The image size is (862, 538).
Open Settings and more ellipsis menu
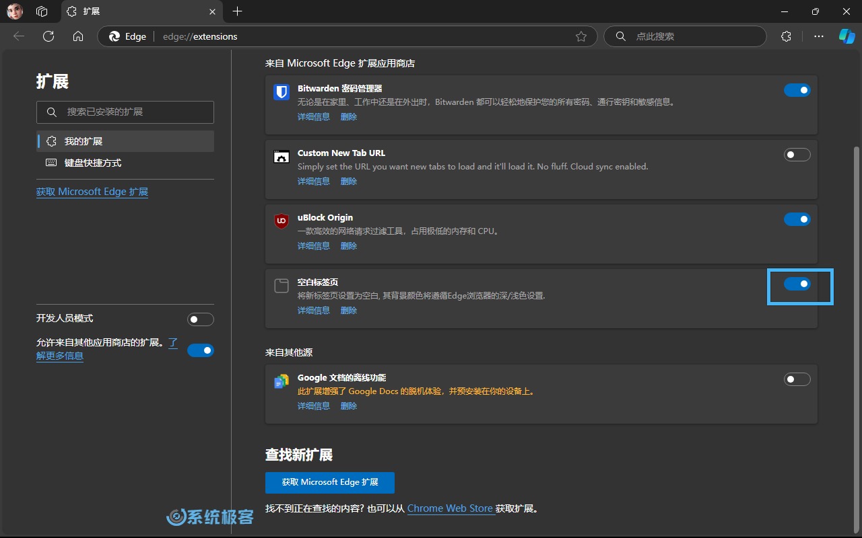point(819,36)
